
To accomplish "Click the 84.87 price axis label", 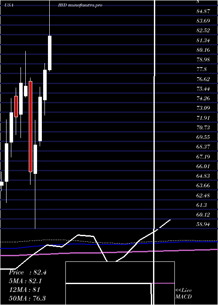I will point(203,11).
